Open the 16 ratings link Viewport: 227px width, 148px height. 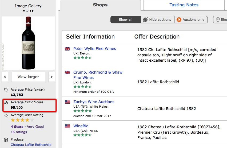tap(19, 132)
